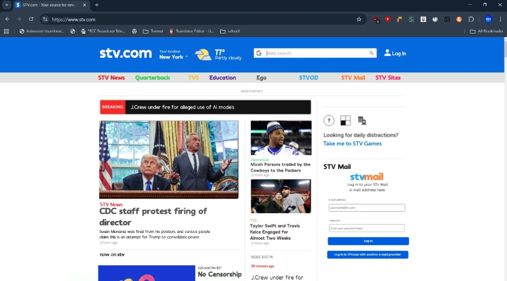The width and height of the screenshot is (507, 281).
Task: Open the Swift and Kelce photo thumbnail
Action: [x=280, y=196]
